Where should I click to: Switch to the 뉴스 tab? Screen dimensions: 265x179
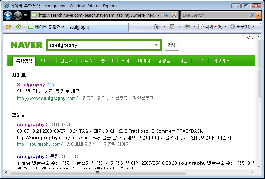click(200, 61)
